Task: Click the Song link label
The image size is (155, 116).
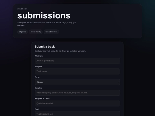Action: (38, 88)
